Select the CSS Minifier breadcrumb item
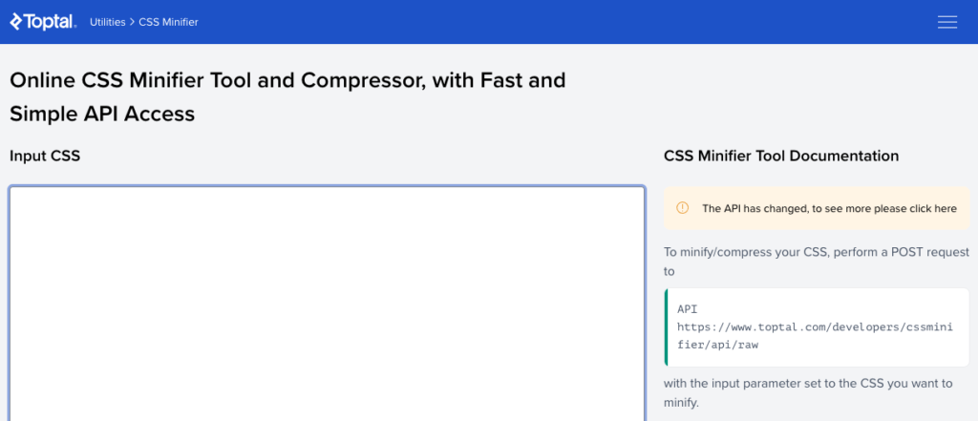 [168, 22]
